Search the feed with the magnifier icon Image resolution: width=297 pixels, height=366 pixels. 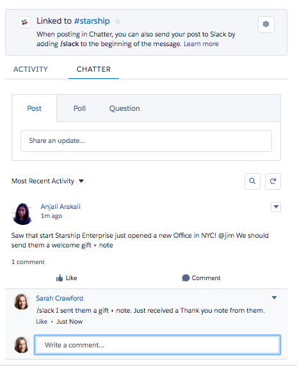(252, 181)
